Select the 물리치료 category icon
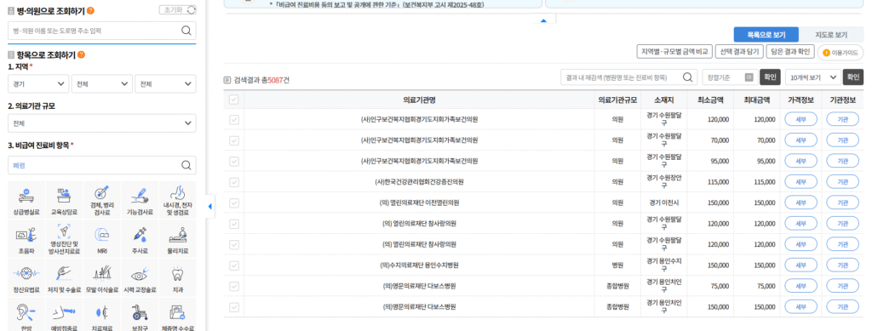Image resolution: width=872 pixels, height=331 pixels. coord(177,238)
